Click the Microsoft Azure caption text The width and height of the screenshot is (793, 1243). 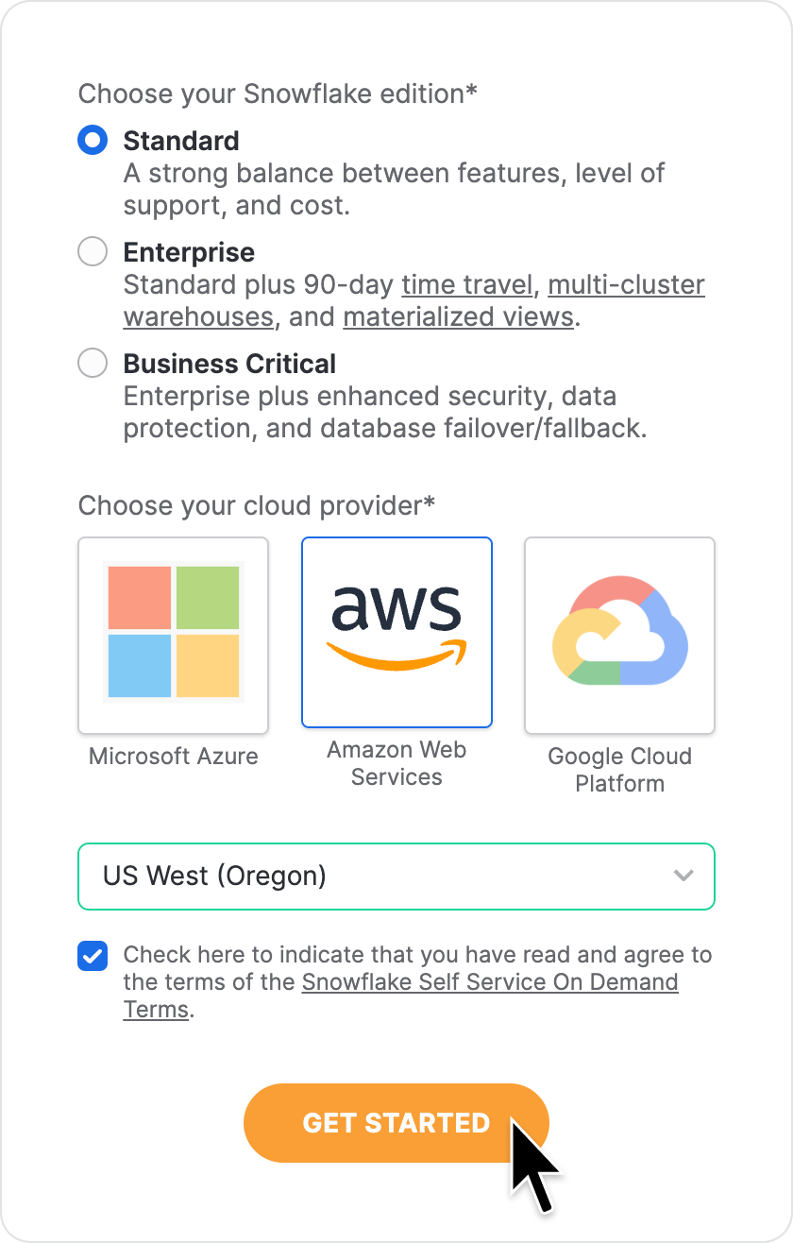[174, 757]
